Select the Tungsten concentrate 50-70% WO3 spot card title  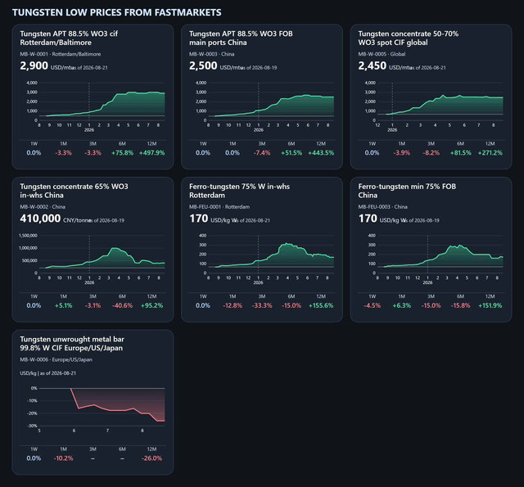[x=409, y=38]
